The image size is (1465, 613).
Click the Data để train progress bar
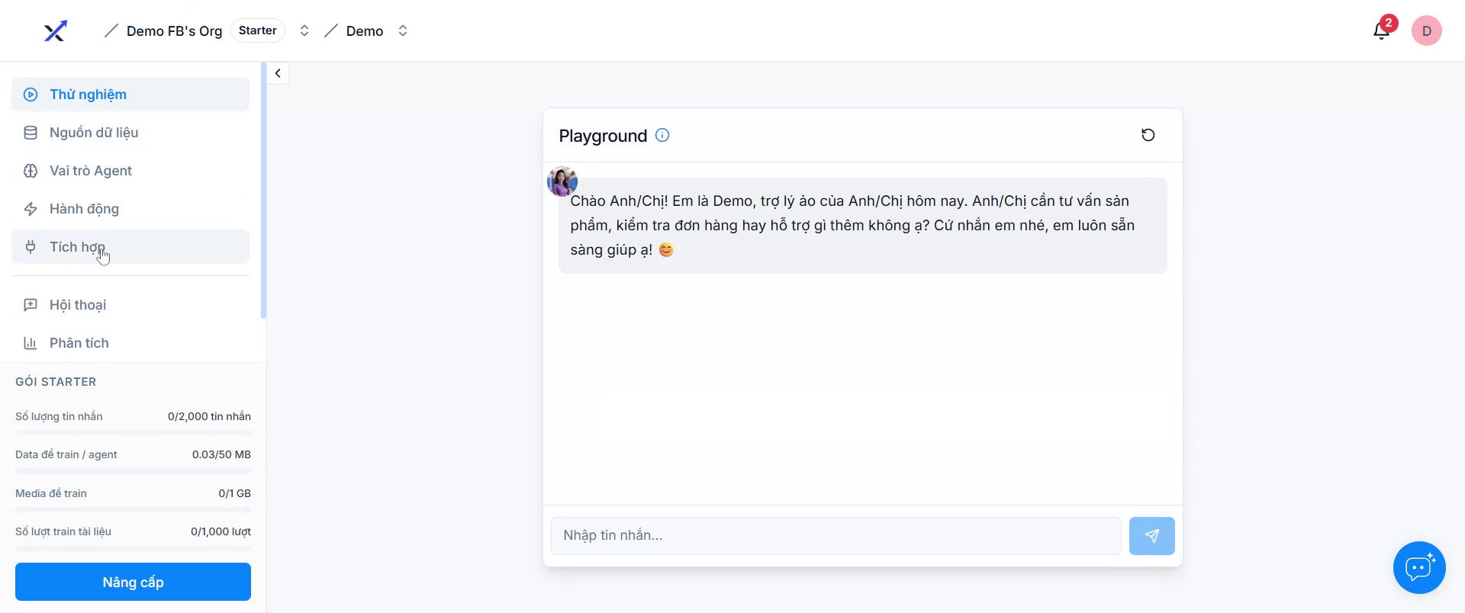pyautogui.click(x=133, y=471)
